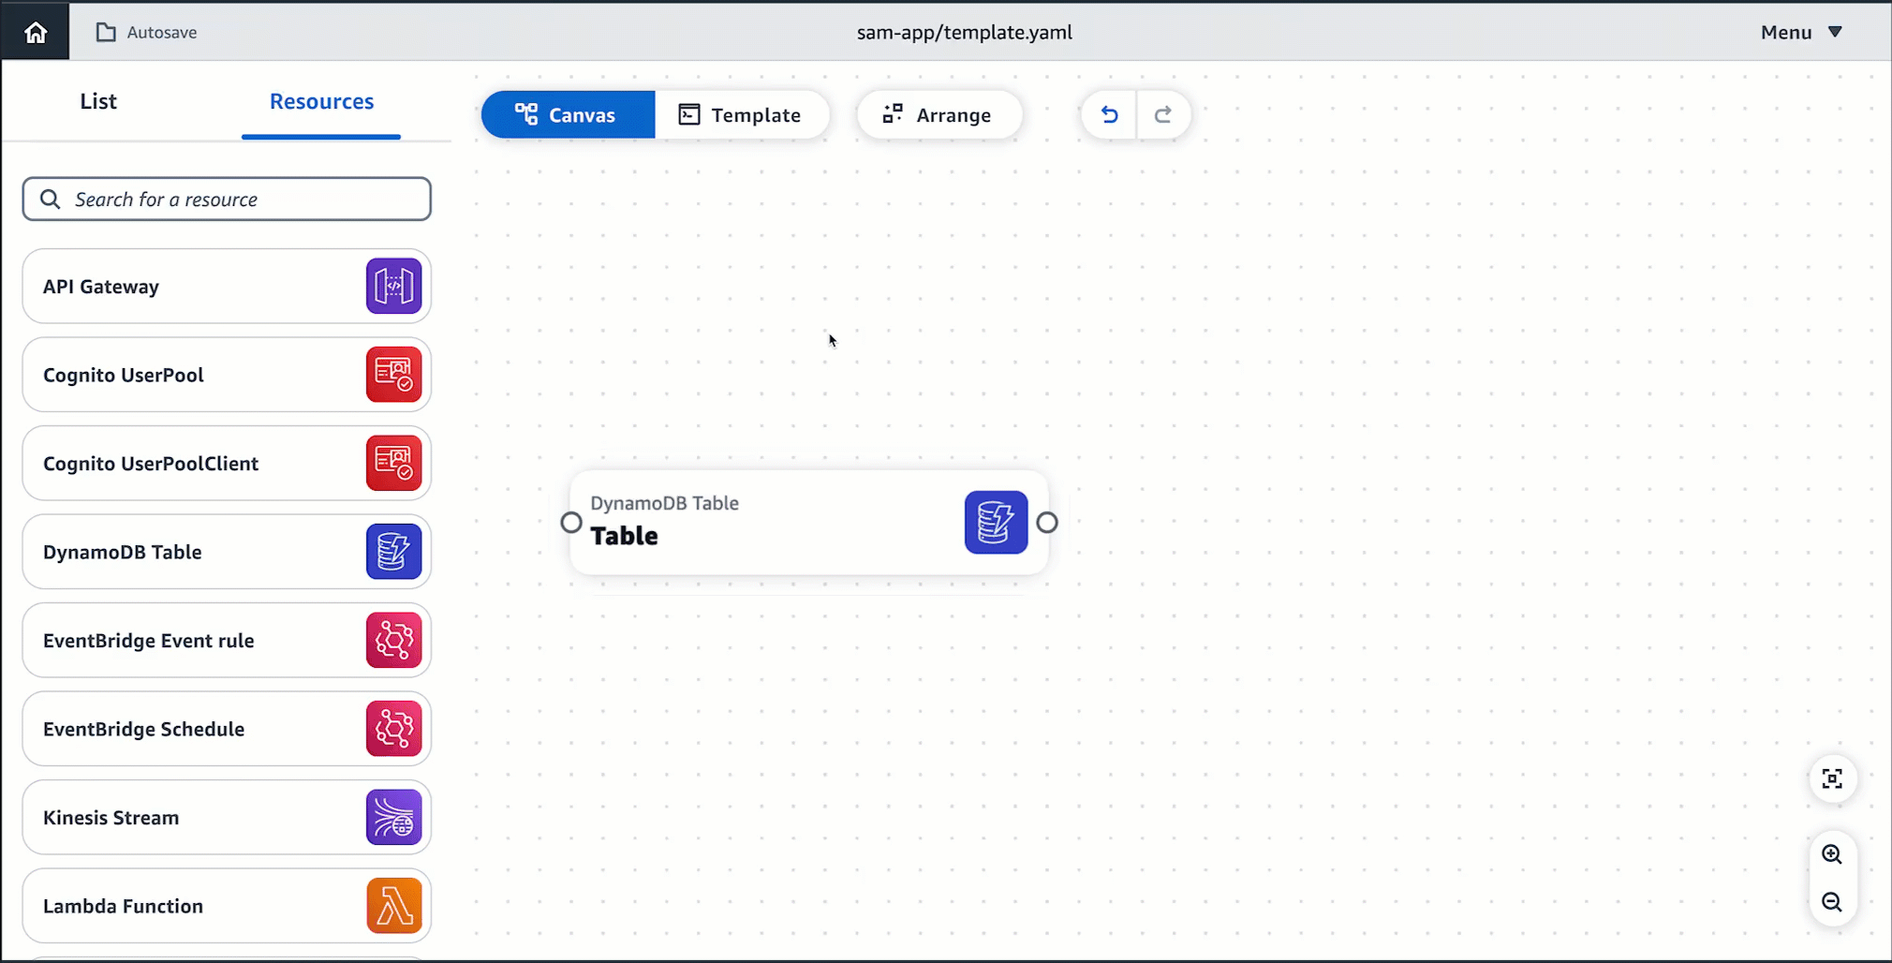
Task: Select the EventBridge Event rule icon
Action: point(392,640)
